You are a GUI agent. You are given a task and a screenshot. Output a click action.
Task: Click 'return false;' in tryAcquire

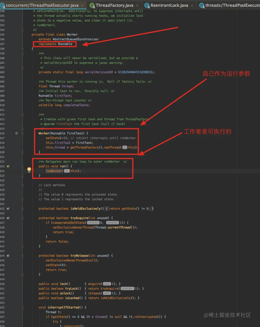57,241
